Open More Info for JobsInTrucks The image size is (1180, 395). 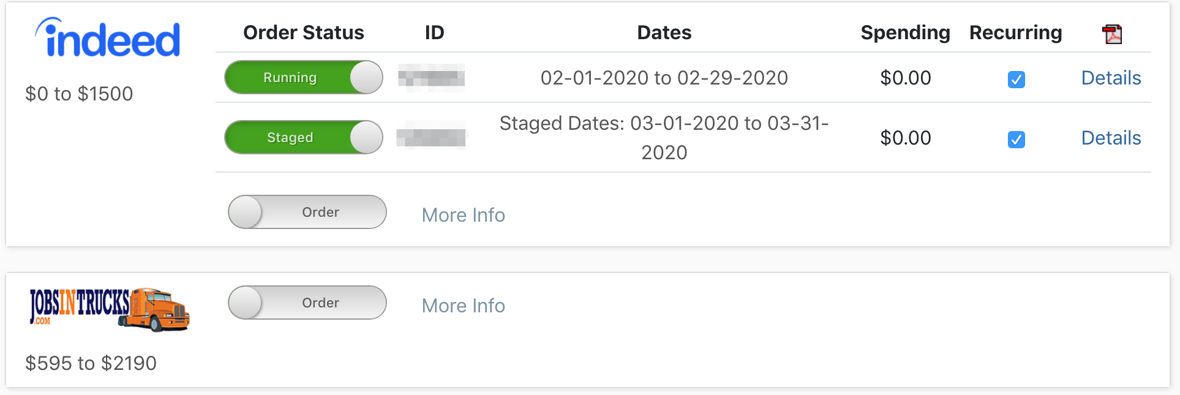pos(464,306)
